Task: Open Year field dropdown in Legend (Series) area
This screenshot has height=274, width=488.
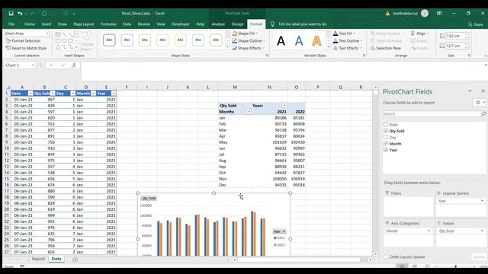Action: click(482, 201)
